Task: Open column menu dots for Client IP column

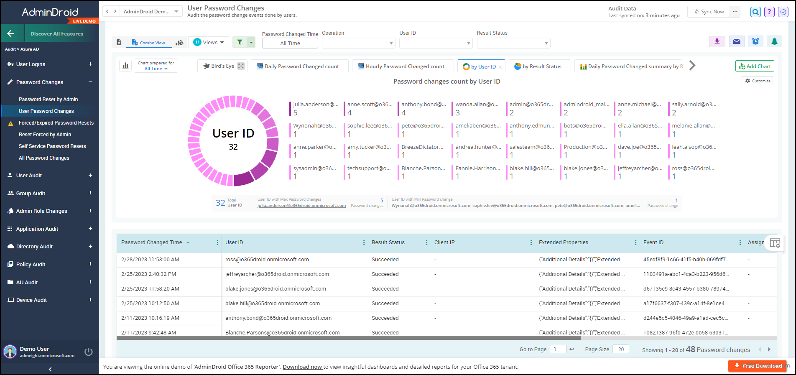Action: (531, 242)
